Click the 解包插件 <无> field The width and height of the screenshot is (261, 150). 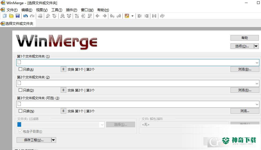click(x=185, y=125)
